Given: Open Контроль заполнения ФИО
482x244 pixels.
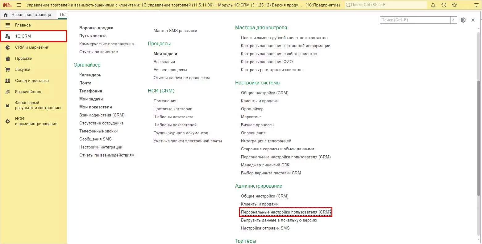Looking at the screenshot, I should (267, 62).
